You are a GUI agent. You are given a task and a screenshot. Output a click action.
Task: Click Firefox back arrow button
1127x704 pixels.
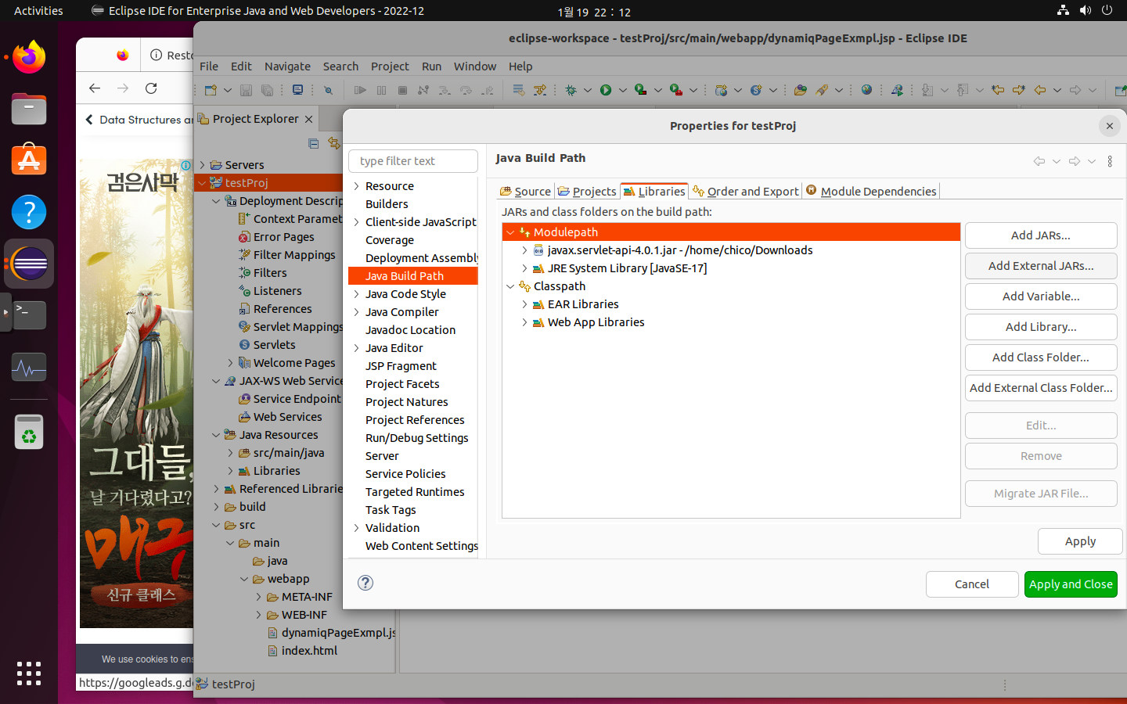pyautogui.click(x=95, y=88)
